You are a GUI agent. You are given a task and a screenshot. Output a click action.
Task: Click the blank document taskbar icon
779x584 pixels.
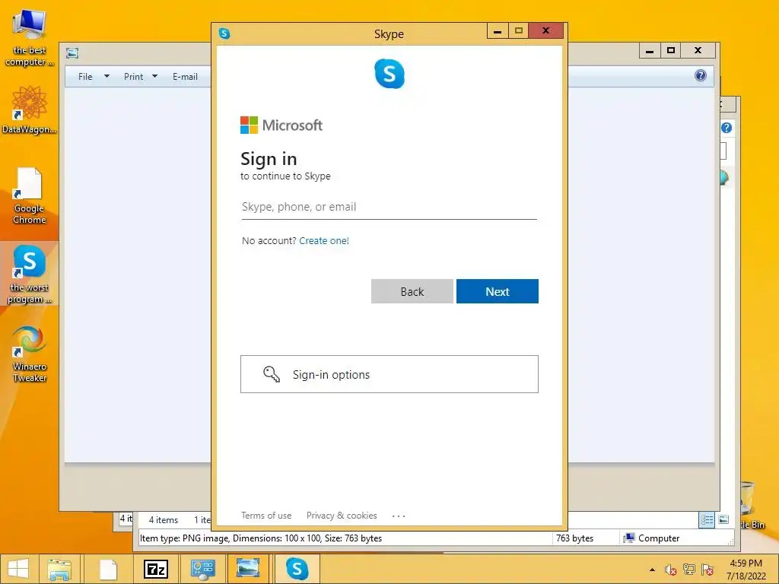pos(108,569)
